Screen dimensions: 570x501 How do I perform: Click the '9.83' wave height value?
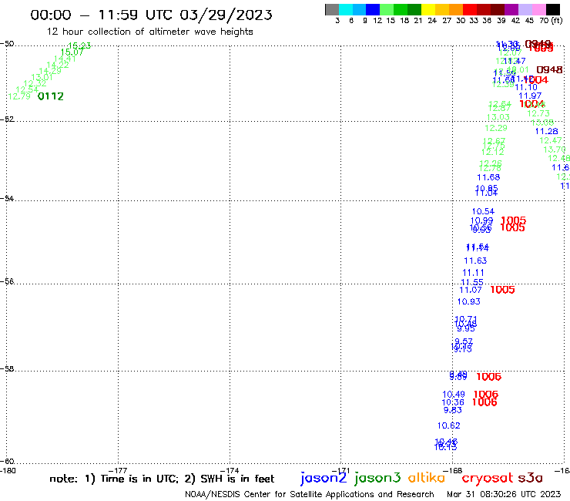(x=453, y=410)
